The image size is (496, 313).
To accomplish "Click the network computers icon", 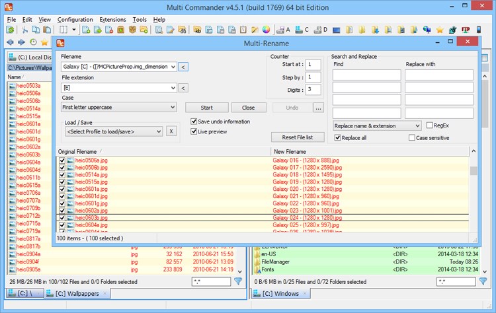I will (x=427, y=30).
